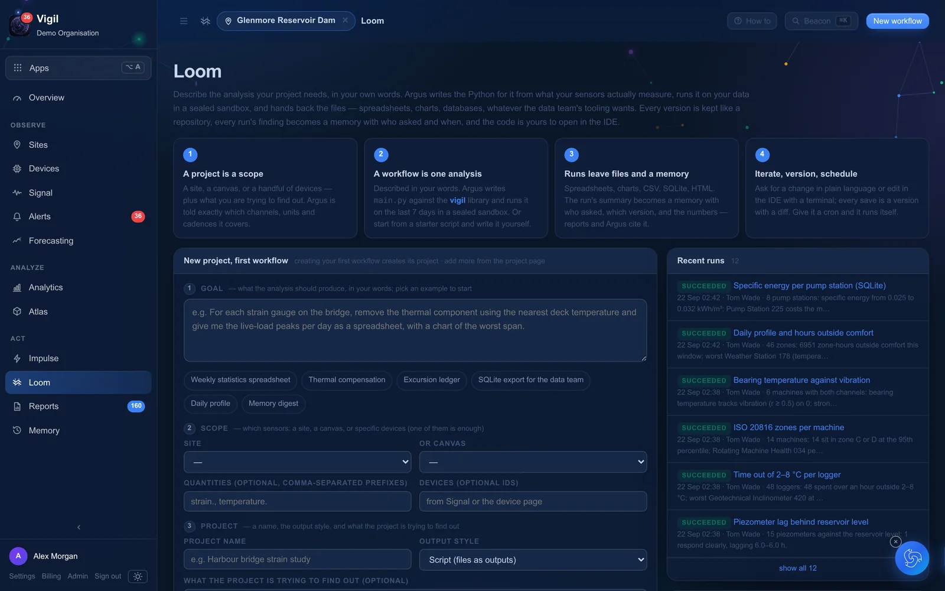The height and width of the screenshot is (591, 945).
Task: Open the Site dropdown
Action: click(297, 462)
